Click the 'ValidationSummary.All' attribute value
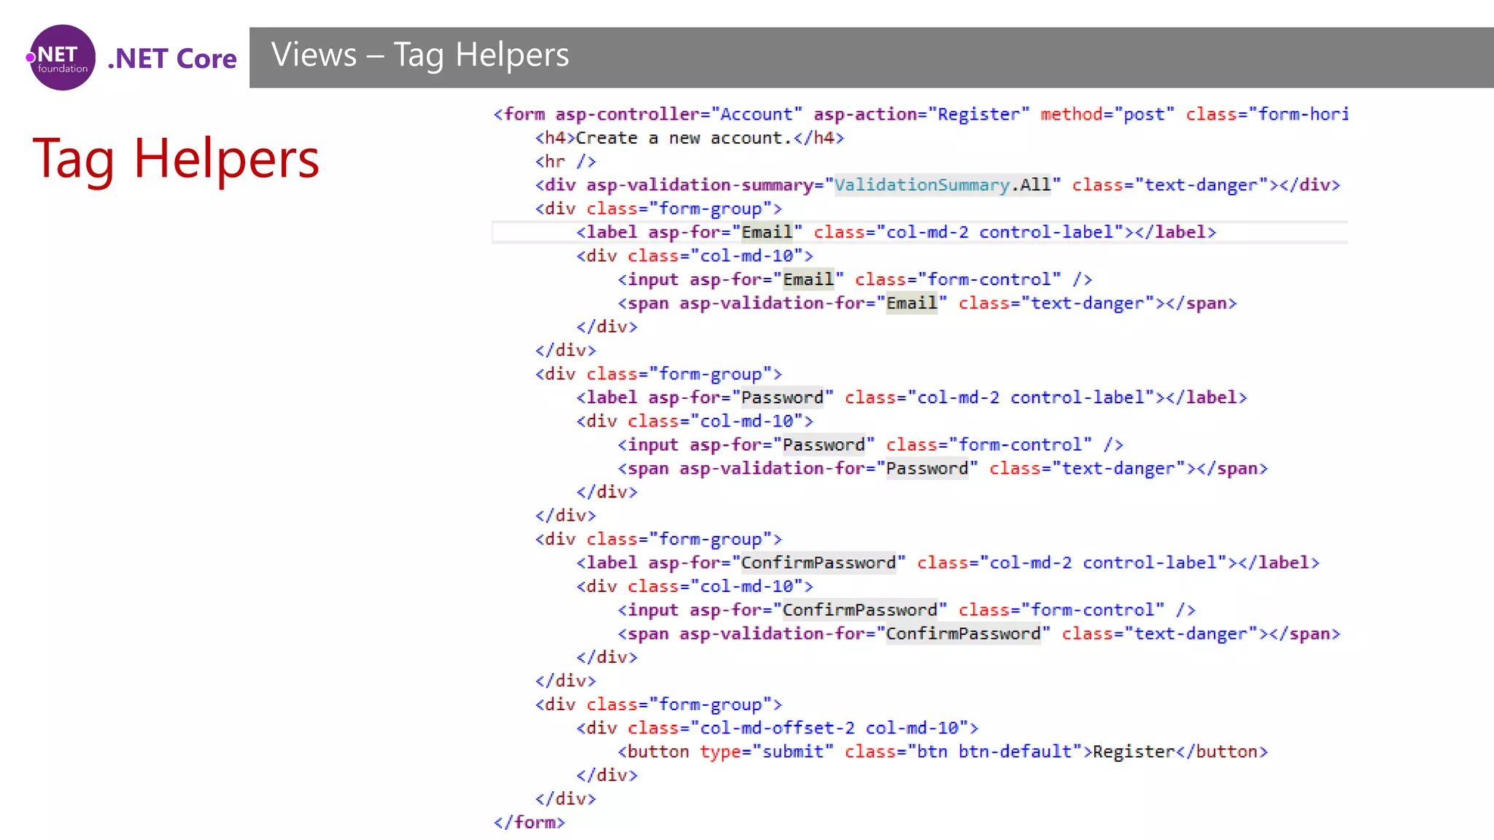The width and height of the screenshot is (1494, 840). [x=943, y=185]
